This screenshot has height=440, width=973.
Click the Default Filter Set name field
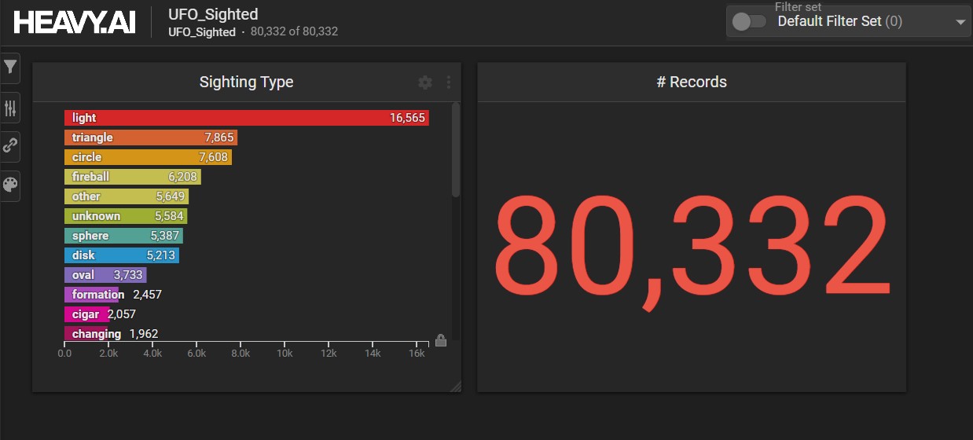coord(839,22)
